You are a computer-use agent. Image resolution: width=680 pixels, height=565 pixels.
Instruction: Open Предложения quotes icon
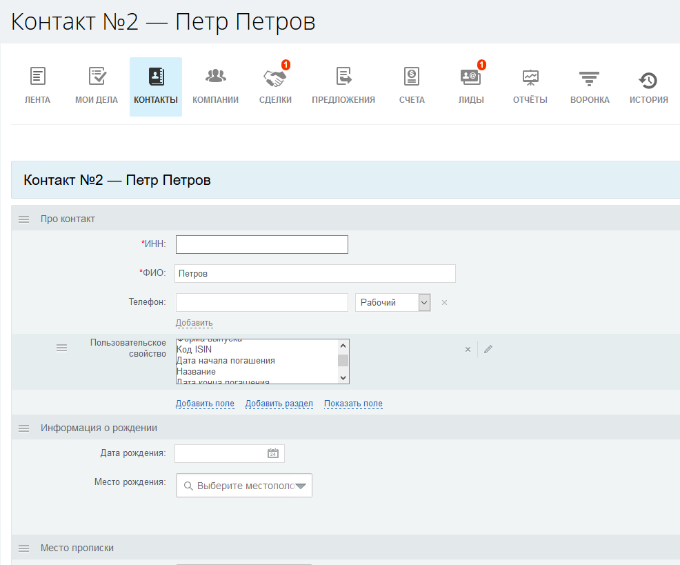point(343,77)
